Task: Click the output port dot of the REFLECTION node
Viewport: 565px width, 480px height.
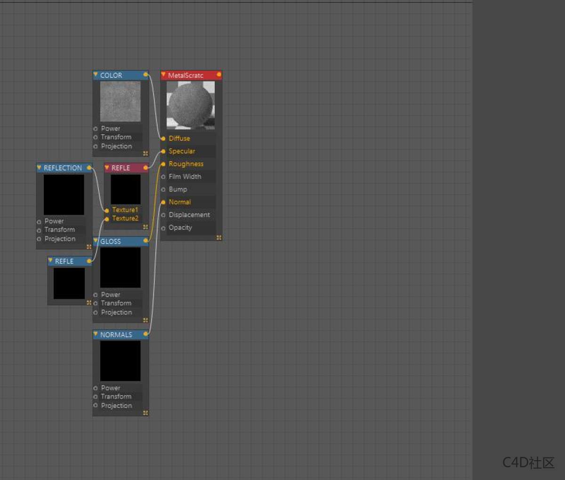Action: (89, 167)
